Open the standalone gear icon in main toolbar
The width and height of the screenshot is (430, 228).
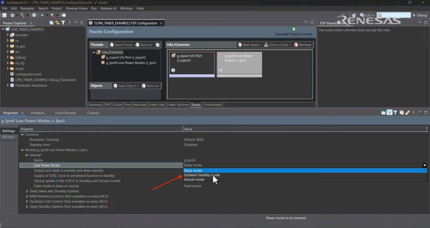(34, 15)
